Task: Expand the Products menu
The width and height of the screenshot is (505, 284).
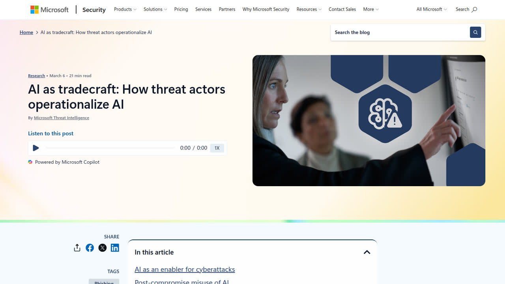Action: 125,9
